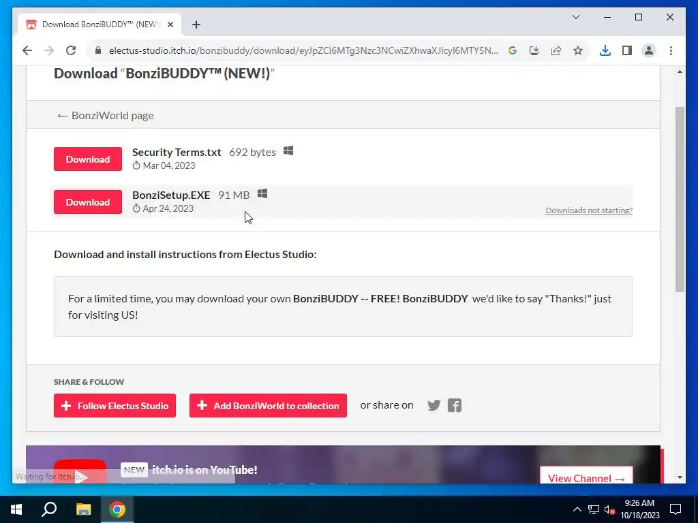Click the 692 bytes file size text
The image size is (698, 523).
pos(252,152)
